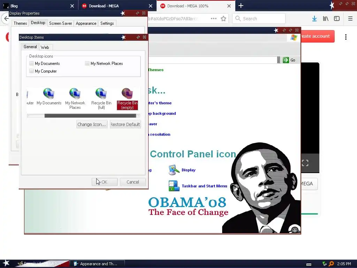Click the 2:05 PM clock in the tray
357x268 pixels.
tap(344, 264)
